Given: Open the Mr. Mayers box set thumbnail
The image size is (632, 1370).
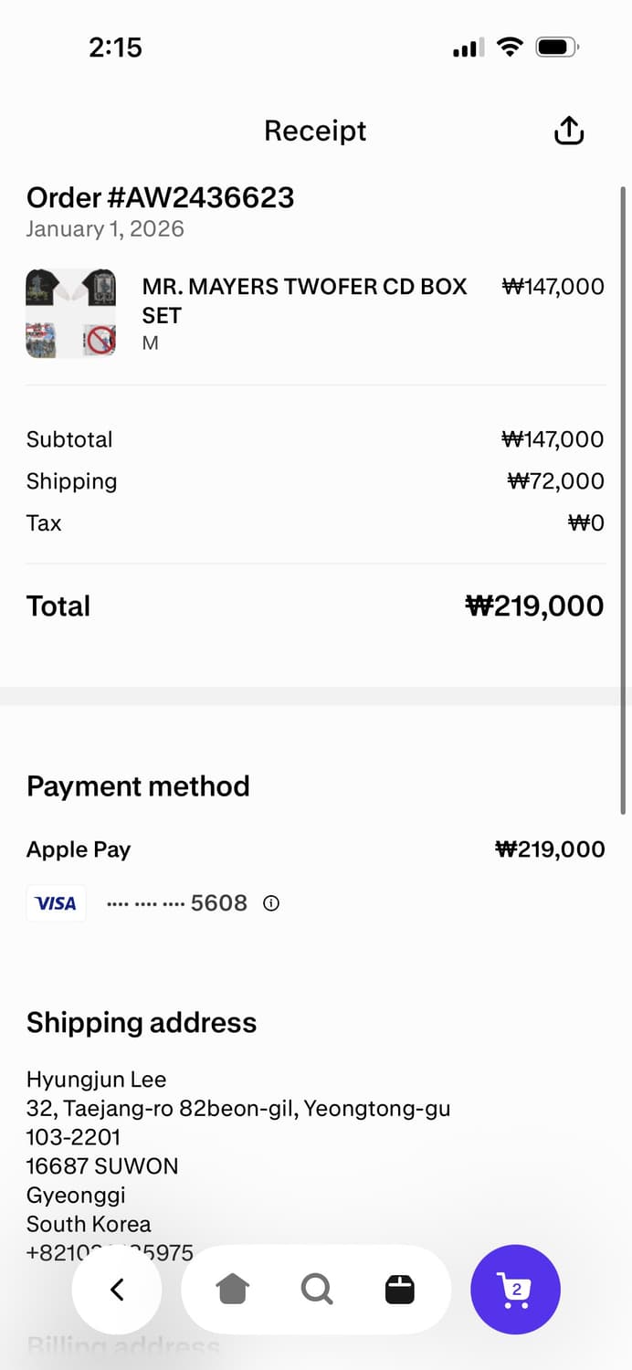Looking at the screenshot, I should click(71, 313).
